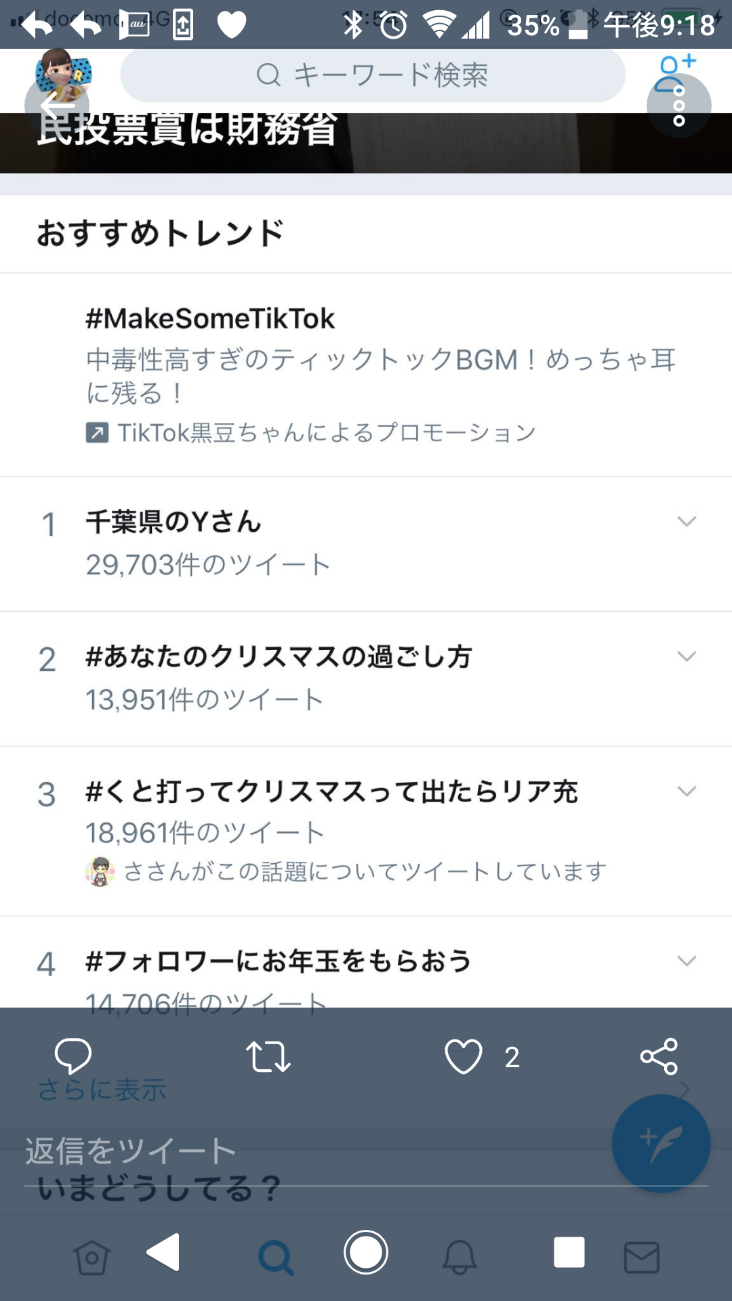
Task: Expand options for #くと打ってクリスマスって出たらリア充 trend
Action: click(687, 791)
